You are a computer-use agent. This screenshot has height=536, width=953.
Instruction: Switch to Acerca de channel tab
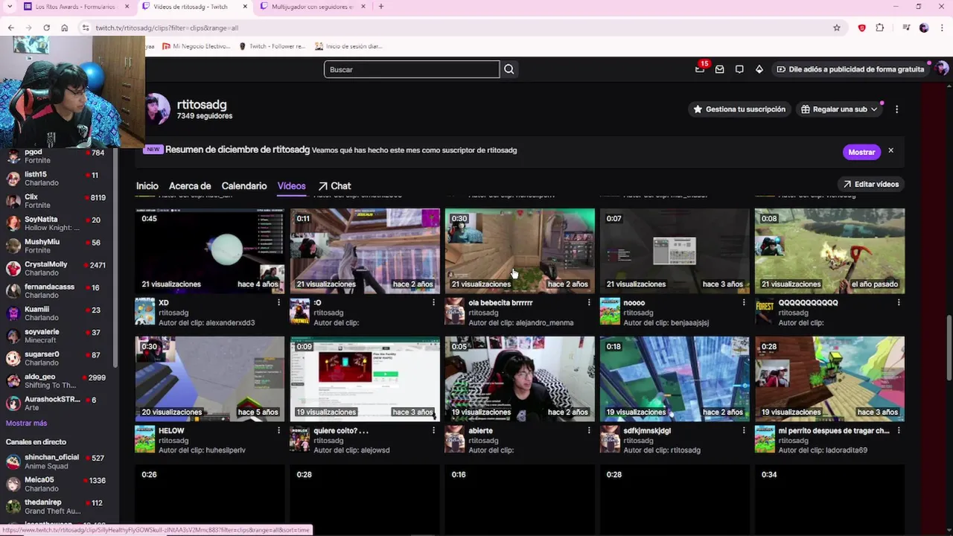[x=190, y=186]
